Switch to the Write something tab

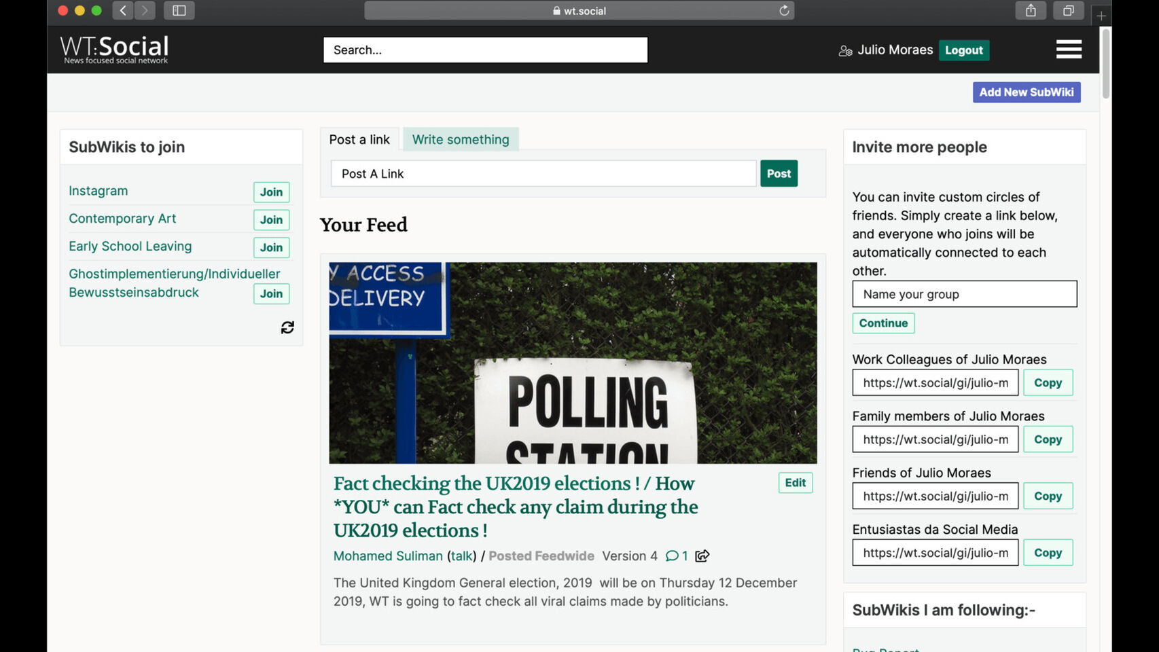pyautogui.click(x=460, y=139)
